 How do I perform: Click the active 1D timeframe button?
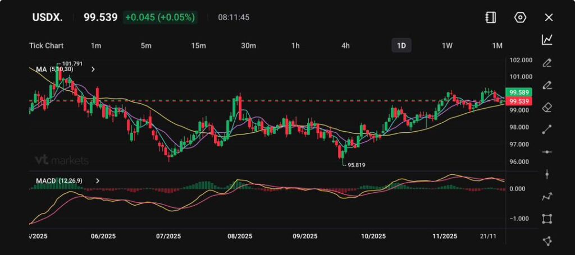(401, 45)
